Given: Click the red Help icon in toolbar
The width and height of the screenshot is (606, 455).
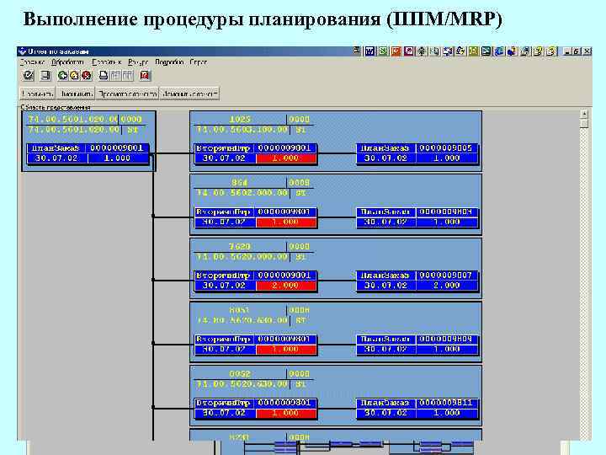Looking at the screenshot, I should click(x=145, y=75).
